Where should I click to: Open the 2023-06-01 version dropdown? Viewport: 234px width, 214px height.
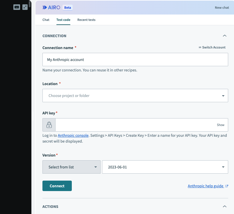[165, 167]
